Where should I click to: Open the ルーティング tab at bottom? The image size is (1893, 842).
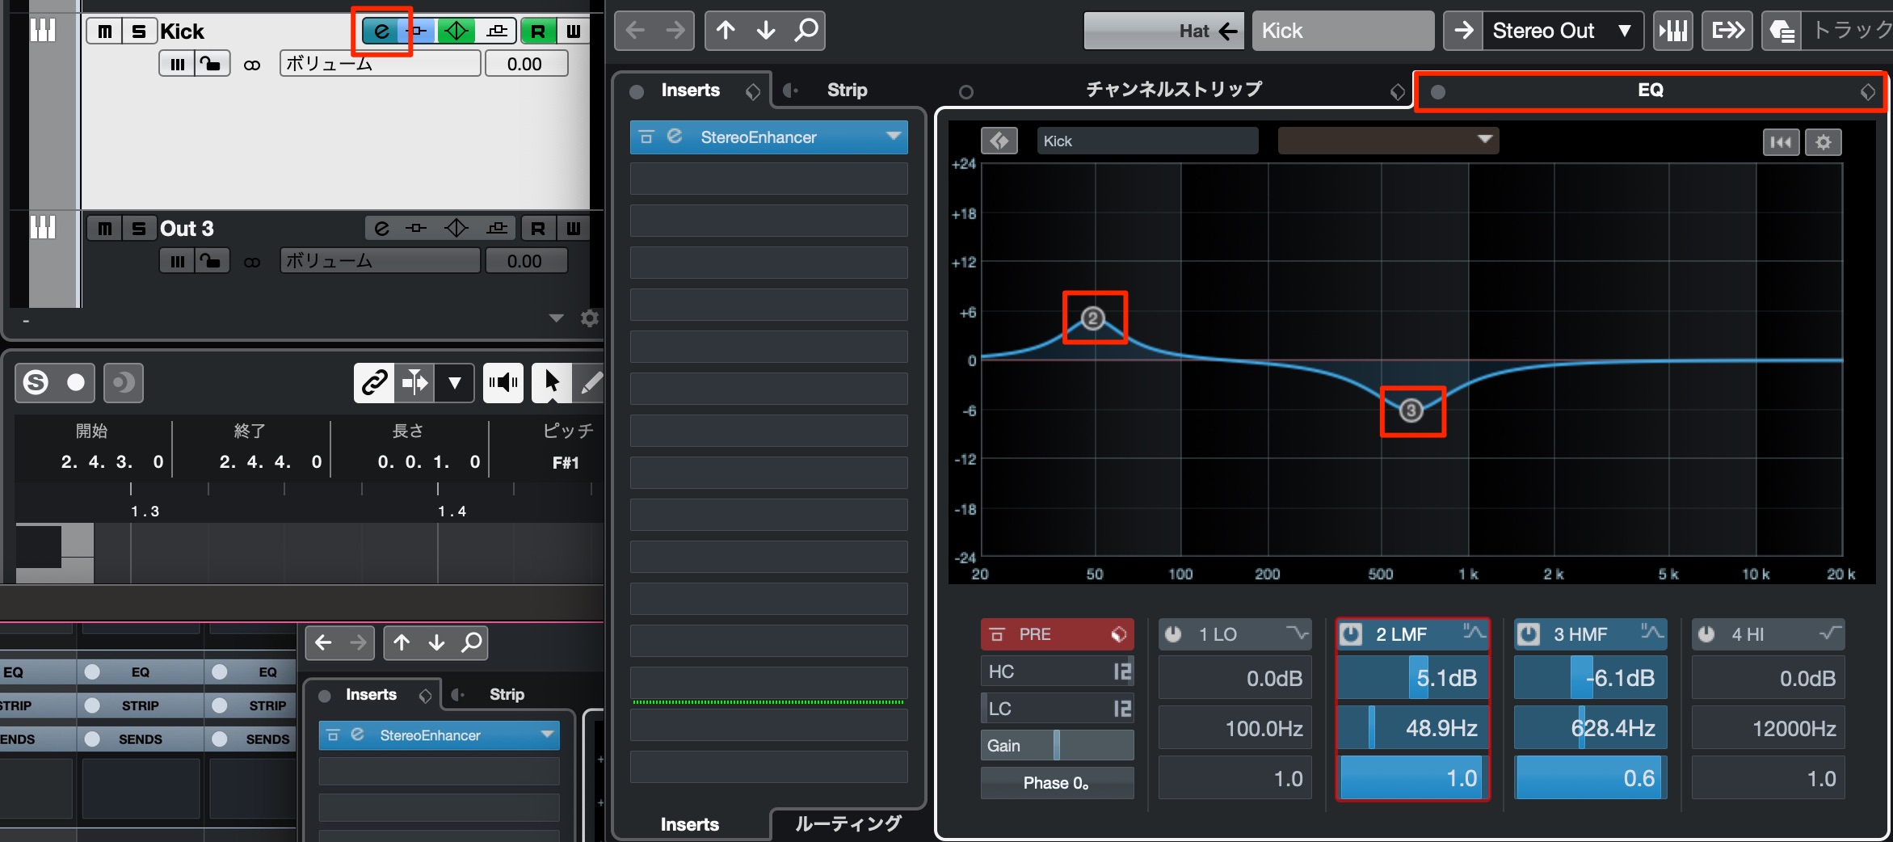(848, 823)
